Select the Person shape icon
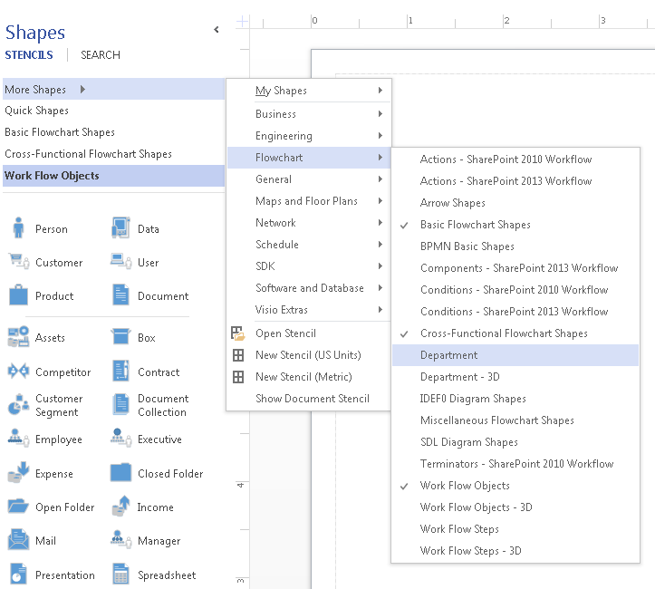The image size is (655, 589). 18,228
